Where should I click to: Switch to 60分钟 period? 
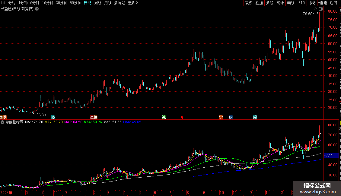click(75, 3)
